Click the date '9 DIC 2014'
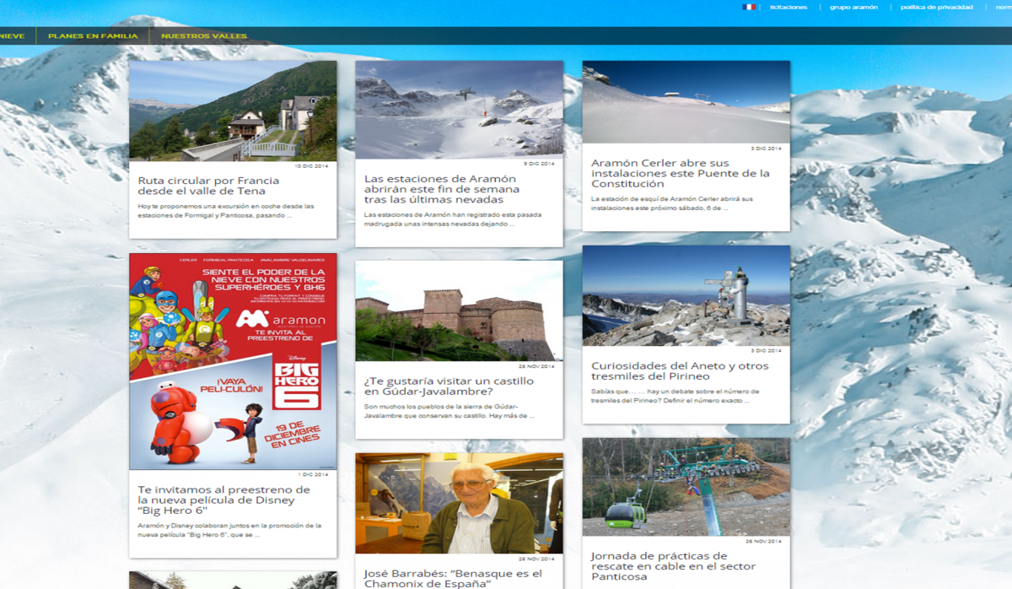 coord(541,164)
